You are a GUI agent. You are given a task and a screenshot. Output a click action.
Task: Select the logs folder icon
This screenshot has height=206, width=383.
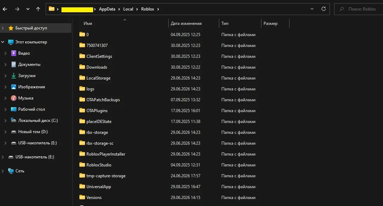tap(82, 89)
